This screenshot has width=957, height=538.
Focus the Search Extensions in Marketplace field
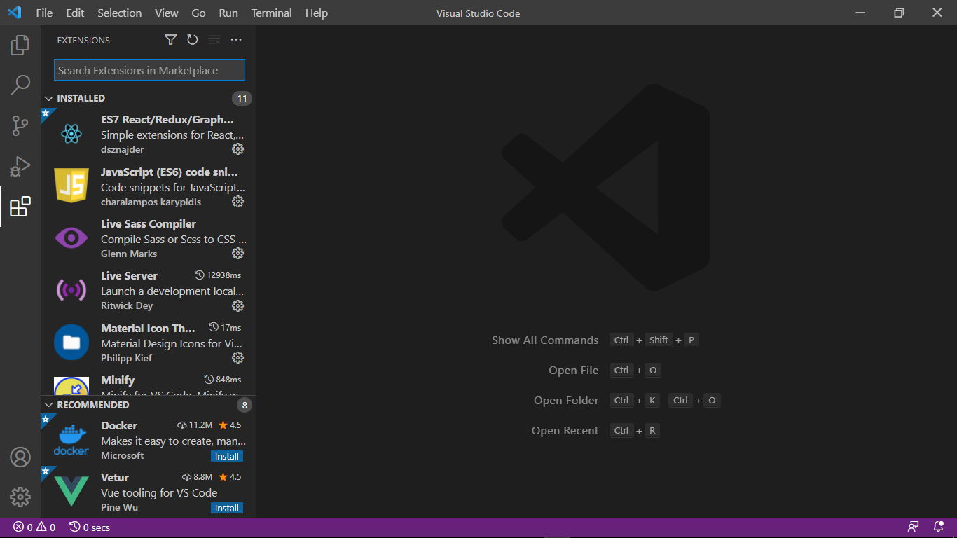pos(149,70)
